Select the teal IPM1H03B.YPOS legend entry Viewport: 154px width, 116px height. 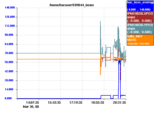140,28
